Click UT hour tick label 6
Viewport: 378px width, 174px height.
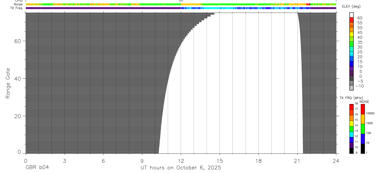(103, 160)
